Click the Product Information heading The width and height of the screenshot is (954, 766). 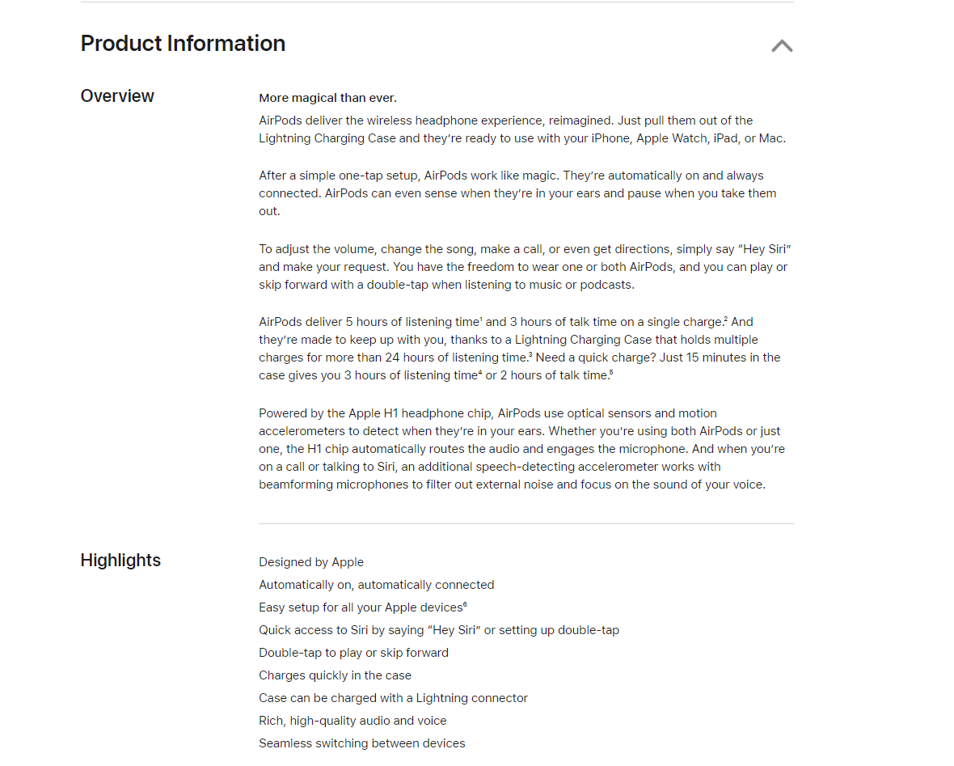click(183, 44)
